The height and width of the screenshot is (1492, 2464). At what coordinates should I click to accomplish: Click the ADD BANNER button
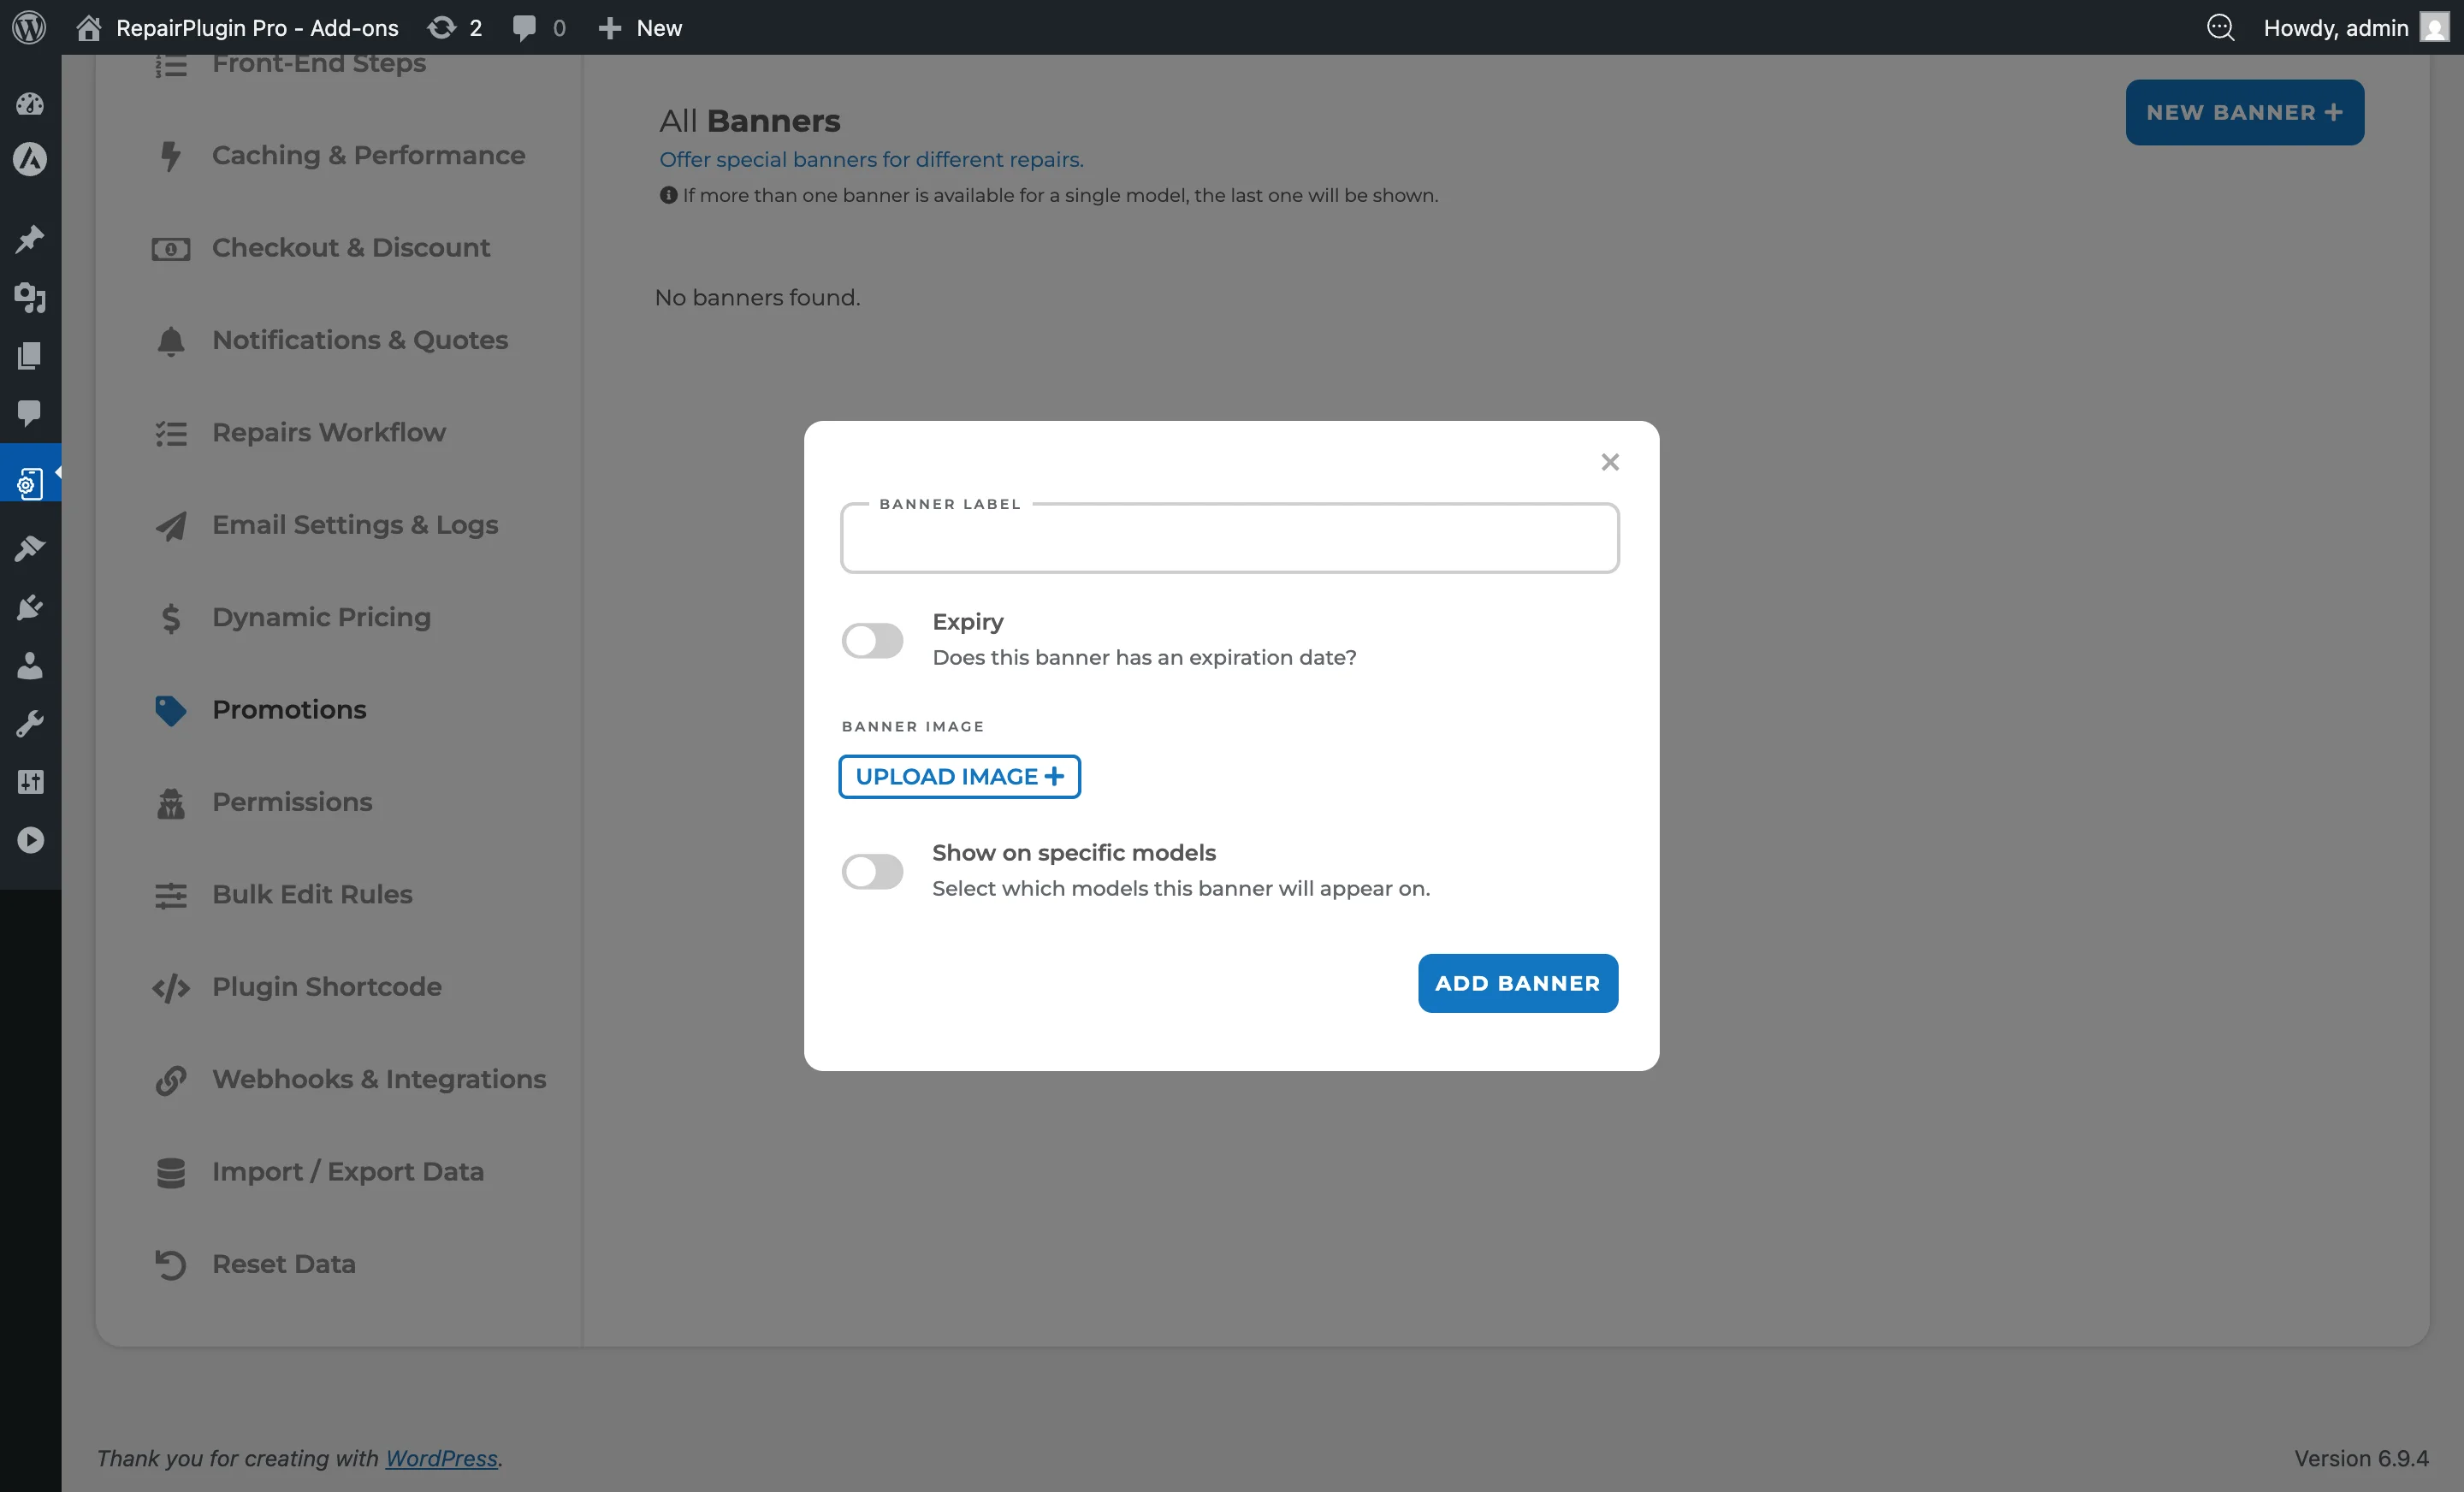click(x=1517, y=983)
